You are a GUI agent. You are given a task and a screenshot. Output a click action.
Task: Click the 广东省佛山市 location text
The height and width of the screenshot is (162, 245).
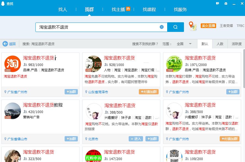(17, 139)
